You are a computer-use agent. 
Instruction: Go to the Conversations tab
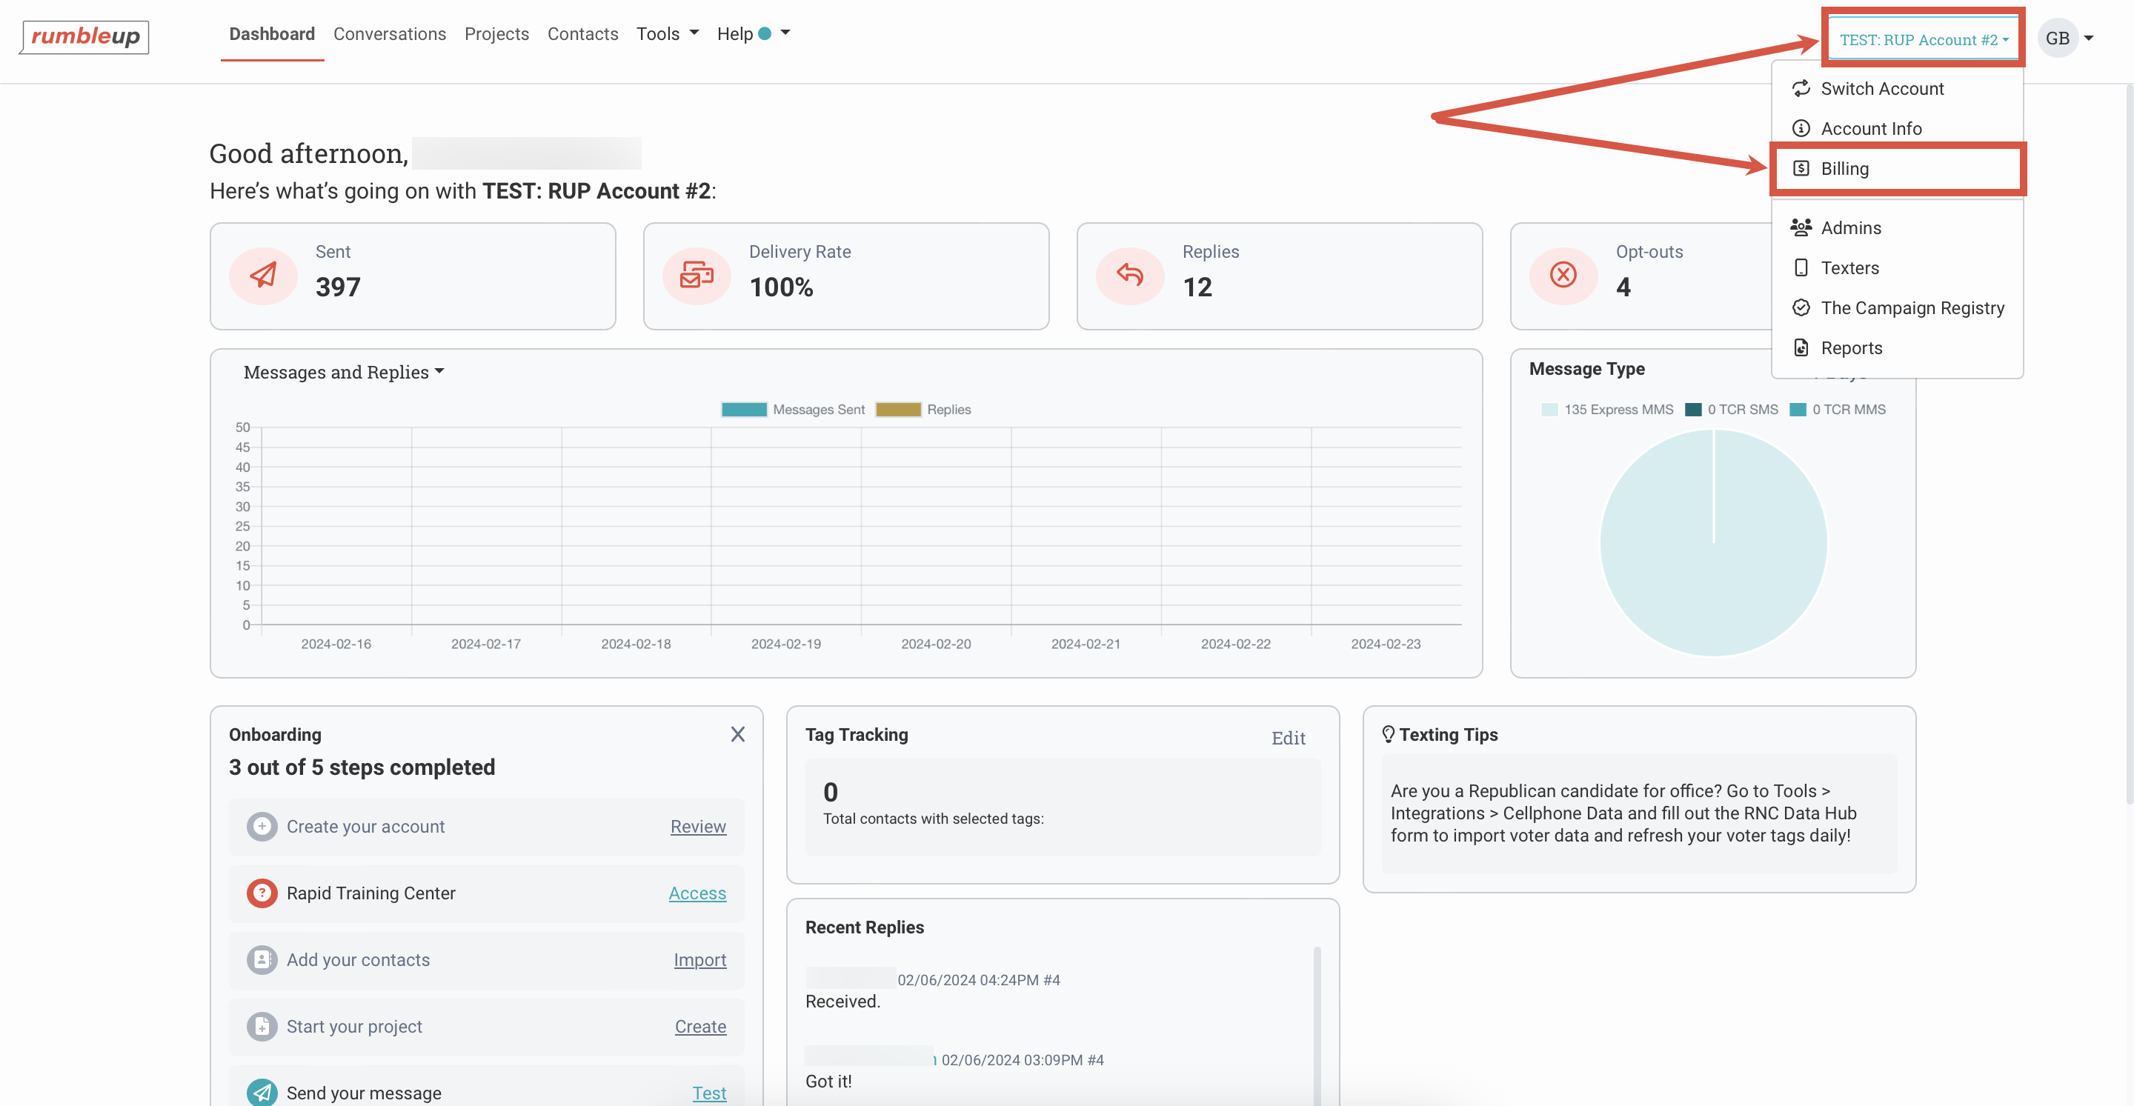(389, 34)
